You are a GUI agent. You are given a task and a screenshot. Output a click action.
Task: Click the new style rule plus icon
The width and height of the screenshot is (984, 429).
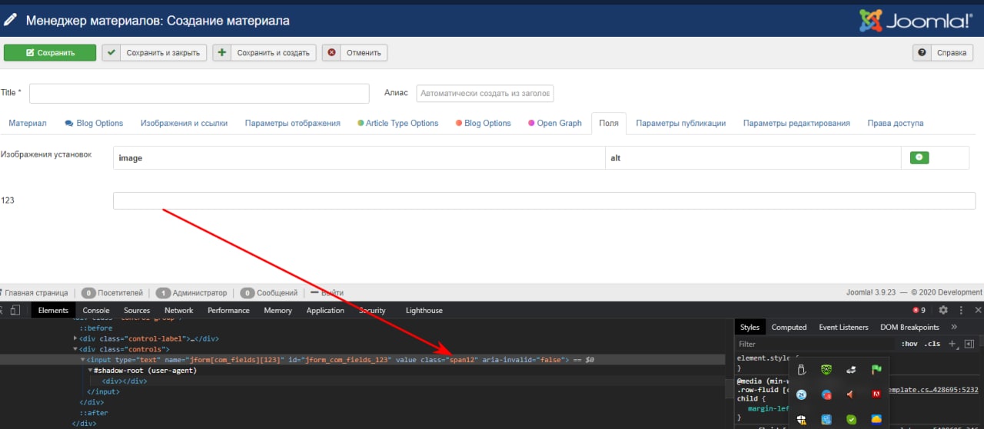click(952, 344)
